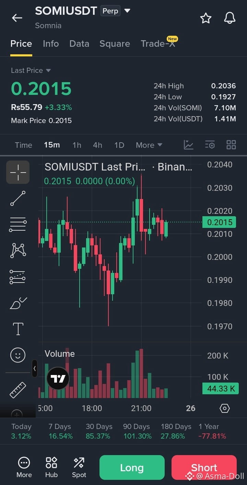Switch to the Info tab
The width and height of the screenshot is (247, 485).
[x=51, y=44]
